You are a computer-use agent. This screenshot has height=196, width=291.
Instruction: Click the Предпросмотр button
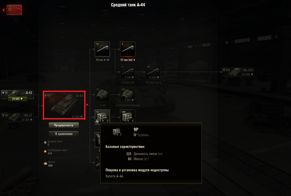[64, 125]
